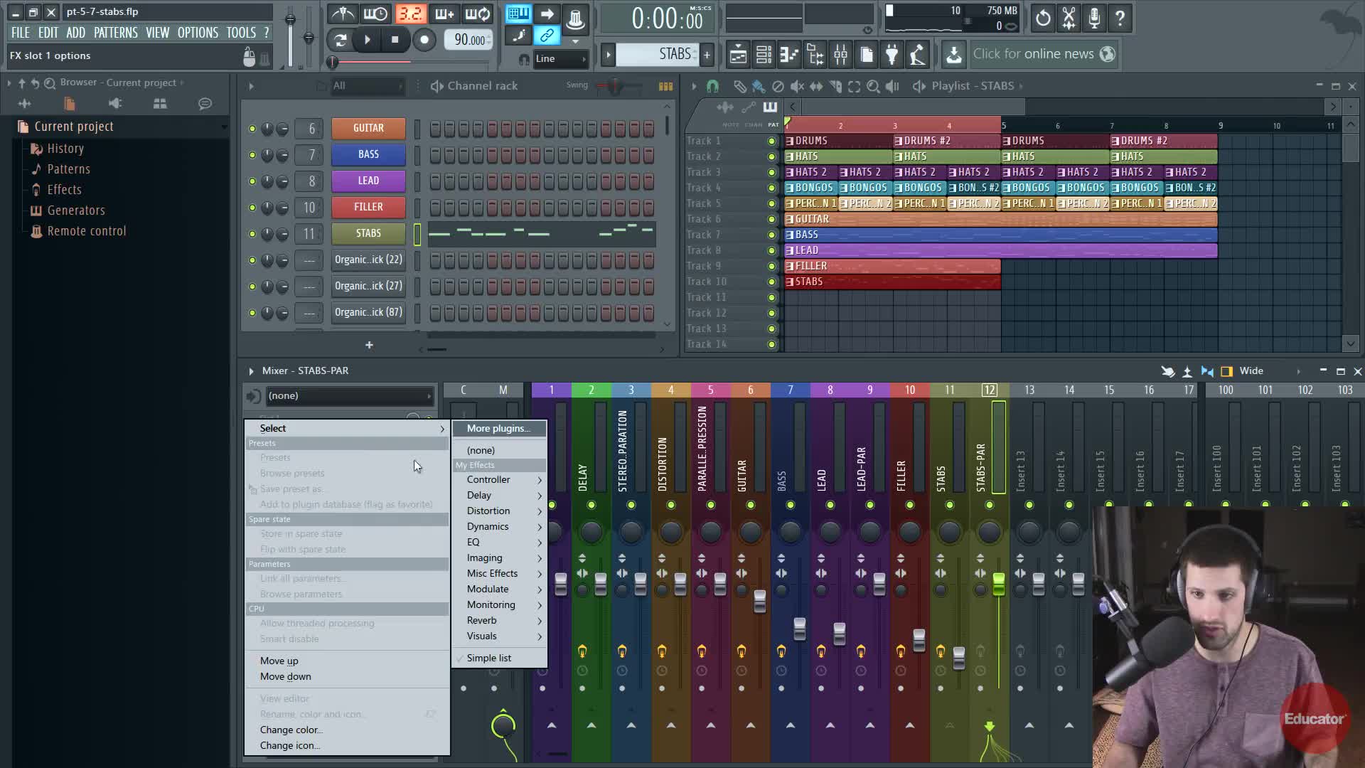This screenshot has height=768, width=1365.
Task: Mute playlist Track 6 green light
Action: 771,219
